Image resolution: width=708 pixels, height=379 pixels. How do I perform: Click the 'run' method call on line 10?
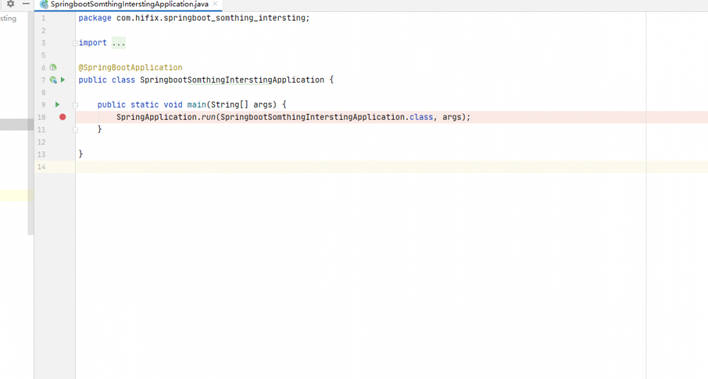coord(209,118)
